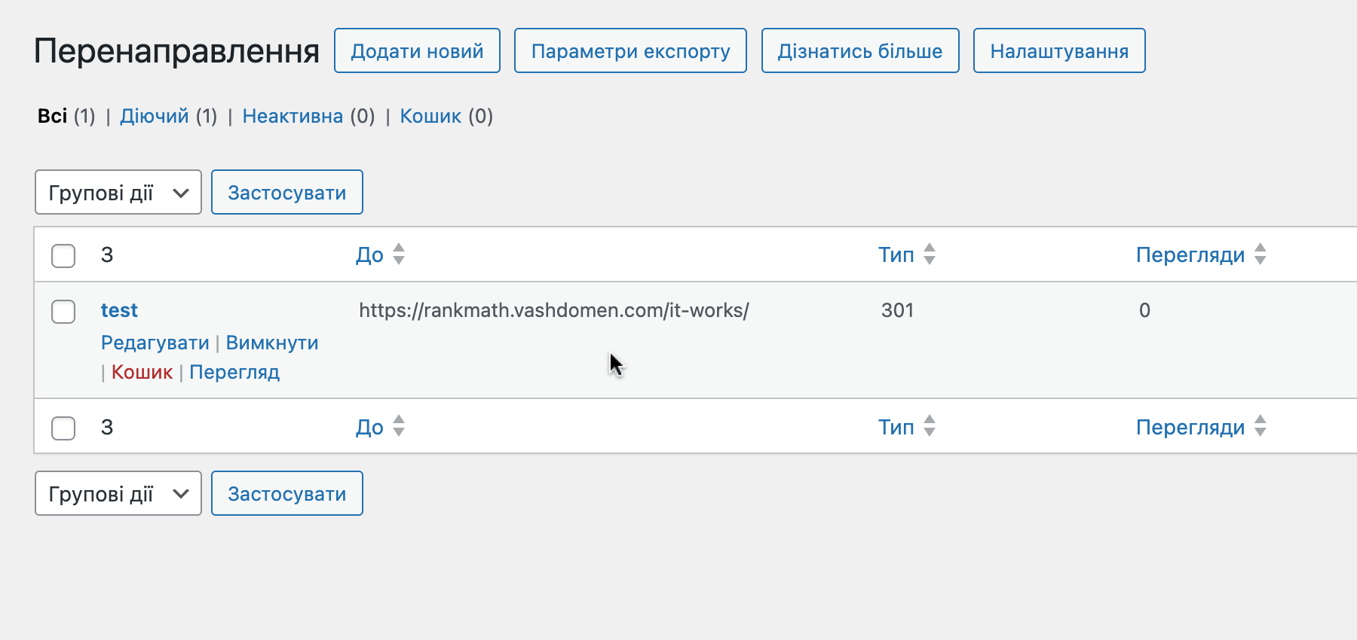Click sort arrows beside footer Перегляди
The height and width of the screenshot is (640, 1357).
(x=1261, y=426)
